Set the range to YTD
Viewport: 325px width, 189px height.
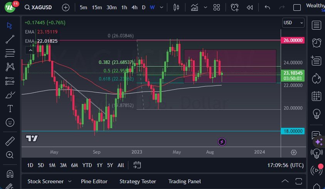pyautogui.click(x=87, y=165)
